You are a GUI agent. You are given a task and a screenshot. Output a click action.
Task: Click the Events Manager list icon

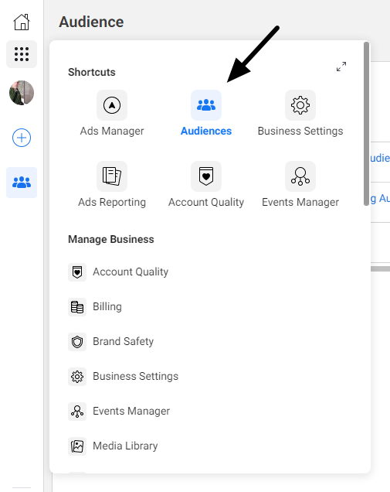pos(77,412)
